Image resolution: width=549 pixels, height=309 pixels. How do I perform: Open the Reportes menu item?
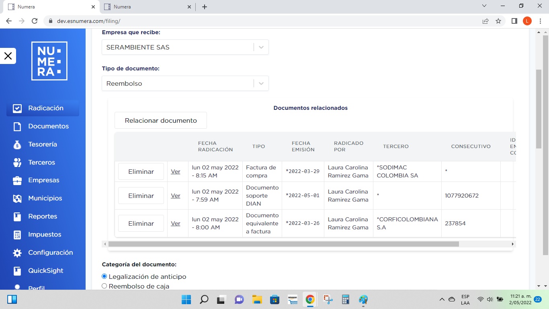tap(43, 216)
